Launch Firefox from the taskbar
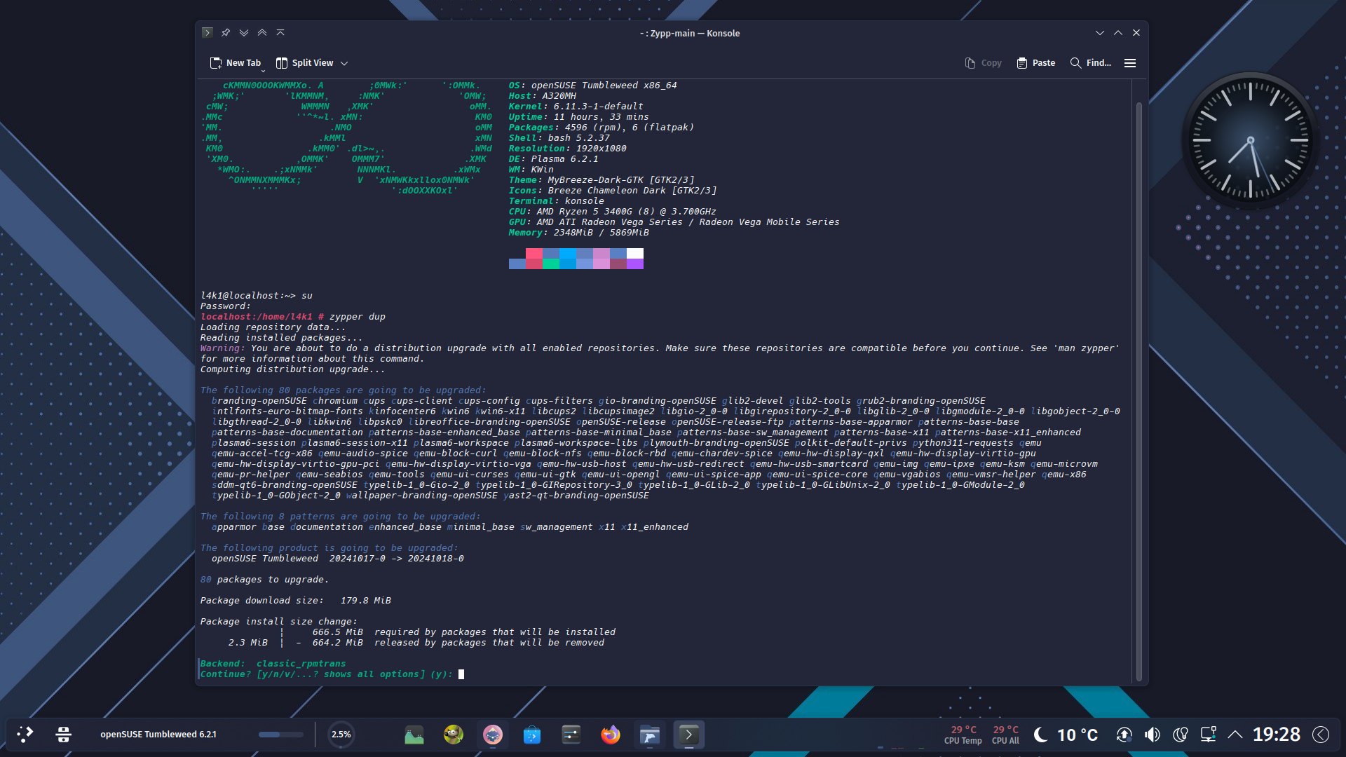The height and width of the screenshot is (757, 1346). pos(611,735)
